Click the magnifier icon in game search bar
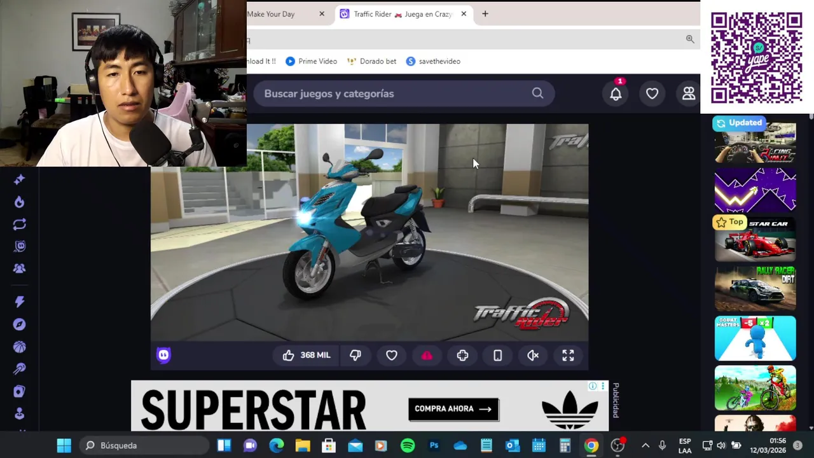This screenshot has width=814, height=458. 537,94
